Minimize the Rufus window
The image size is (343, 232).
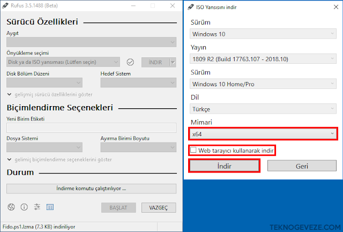(133, 6)
